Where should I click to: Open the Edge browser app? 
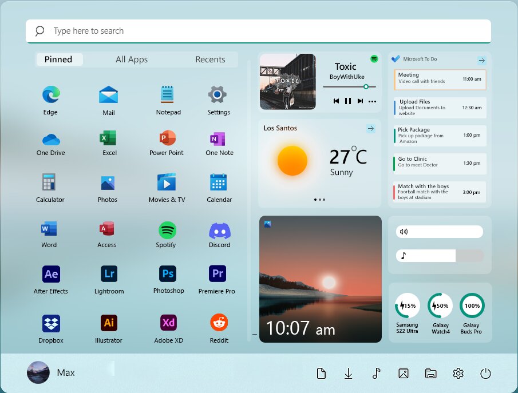[51, 95]
